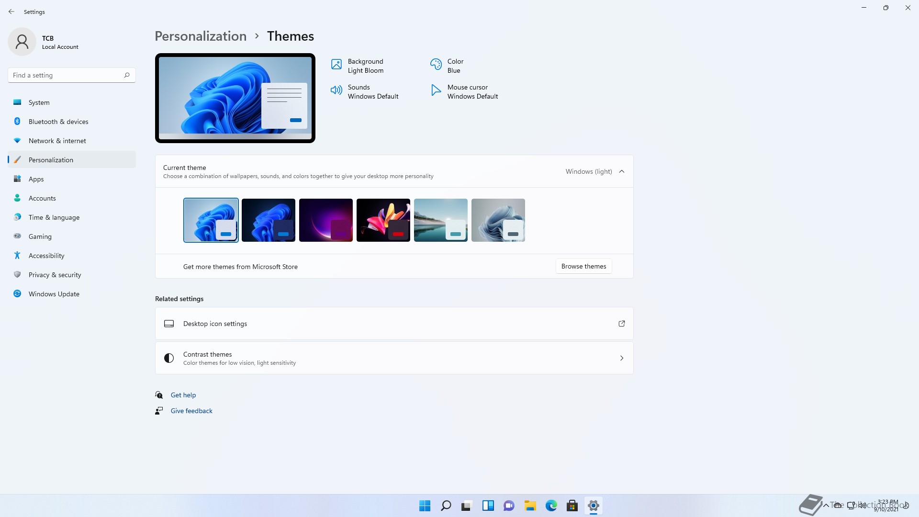
Task: Go to Accessibility settings
Action: coord(72,256)
